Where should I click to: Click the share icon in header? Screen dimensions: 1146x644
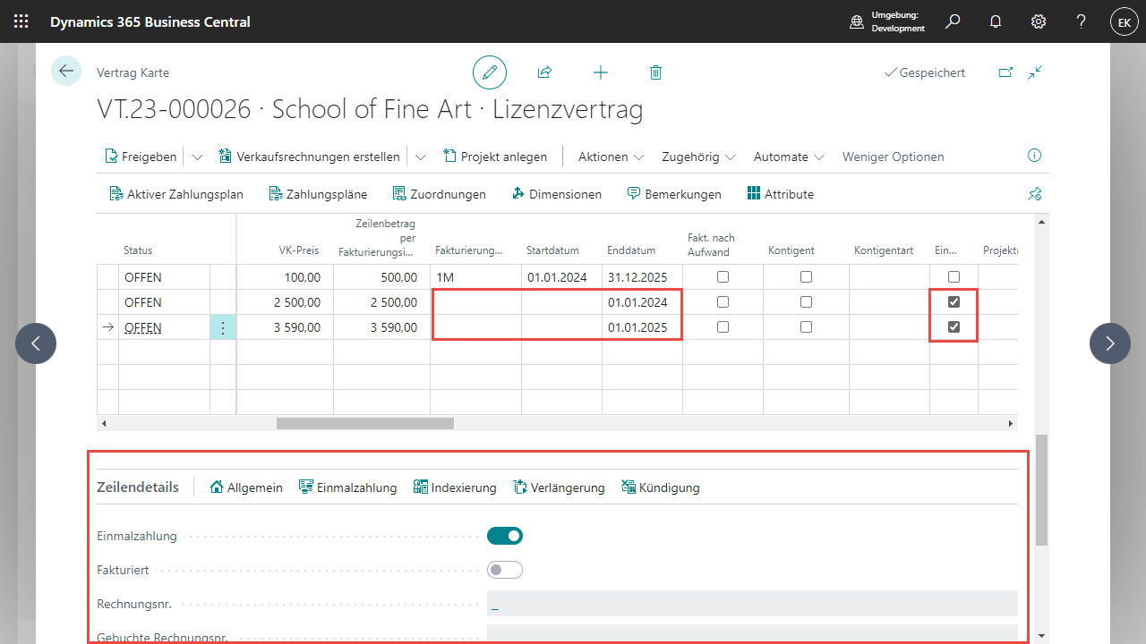point(544,72)
